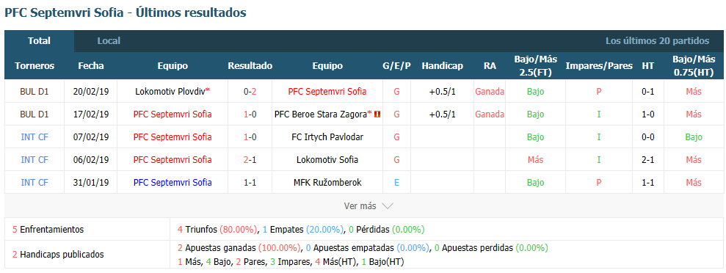Expand the Ver más chevron arrow
The image size is (726, 273).
coord(387,206)
